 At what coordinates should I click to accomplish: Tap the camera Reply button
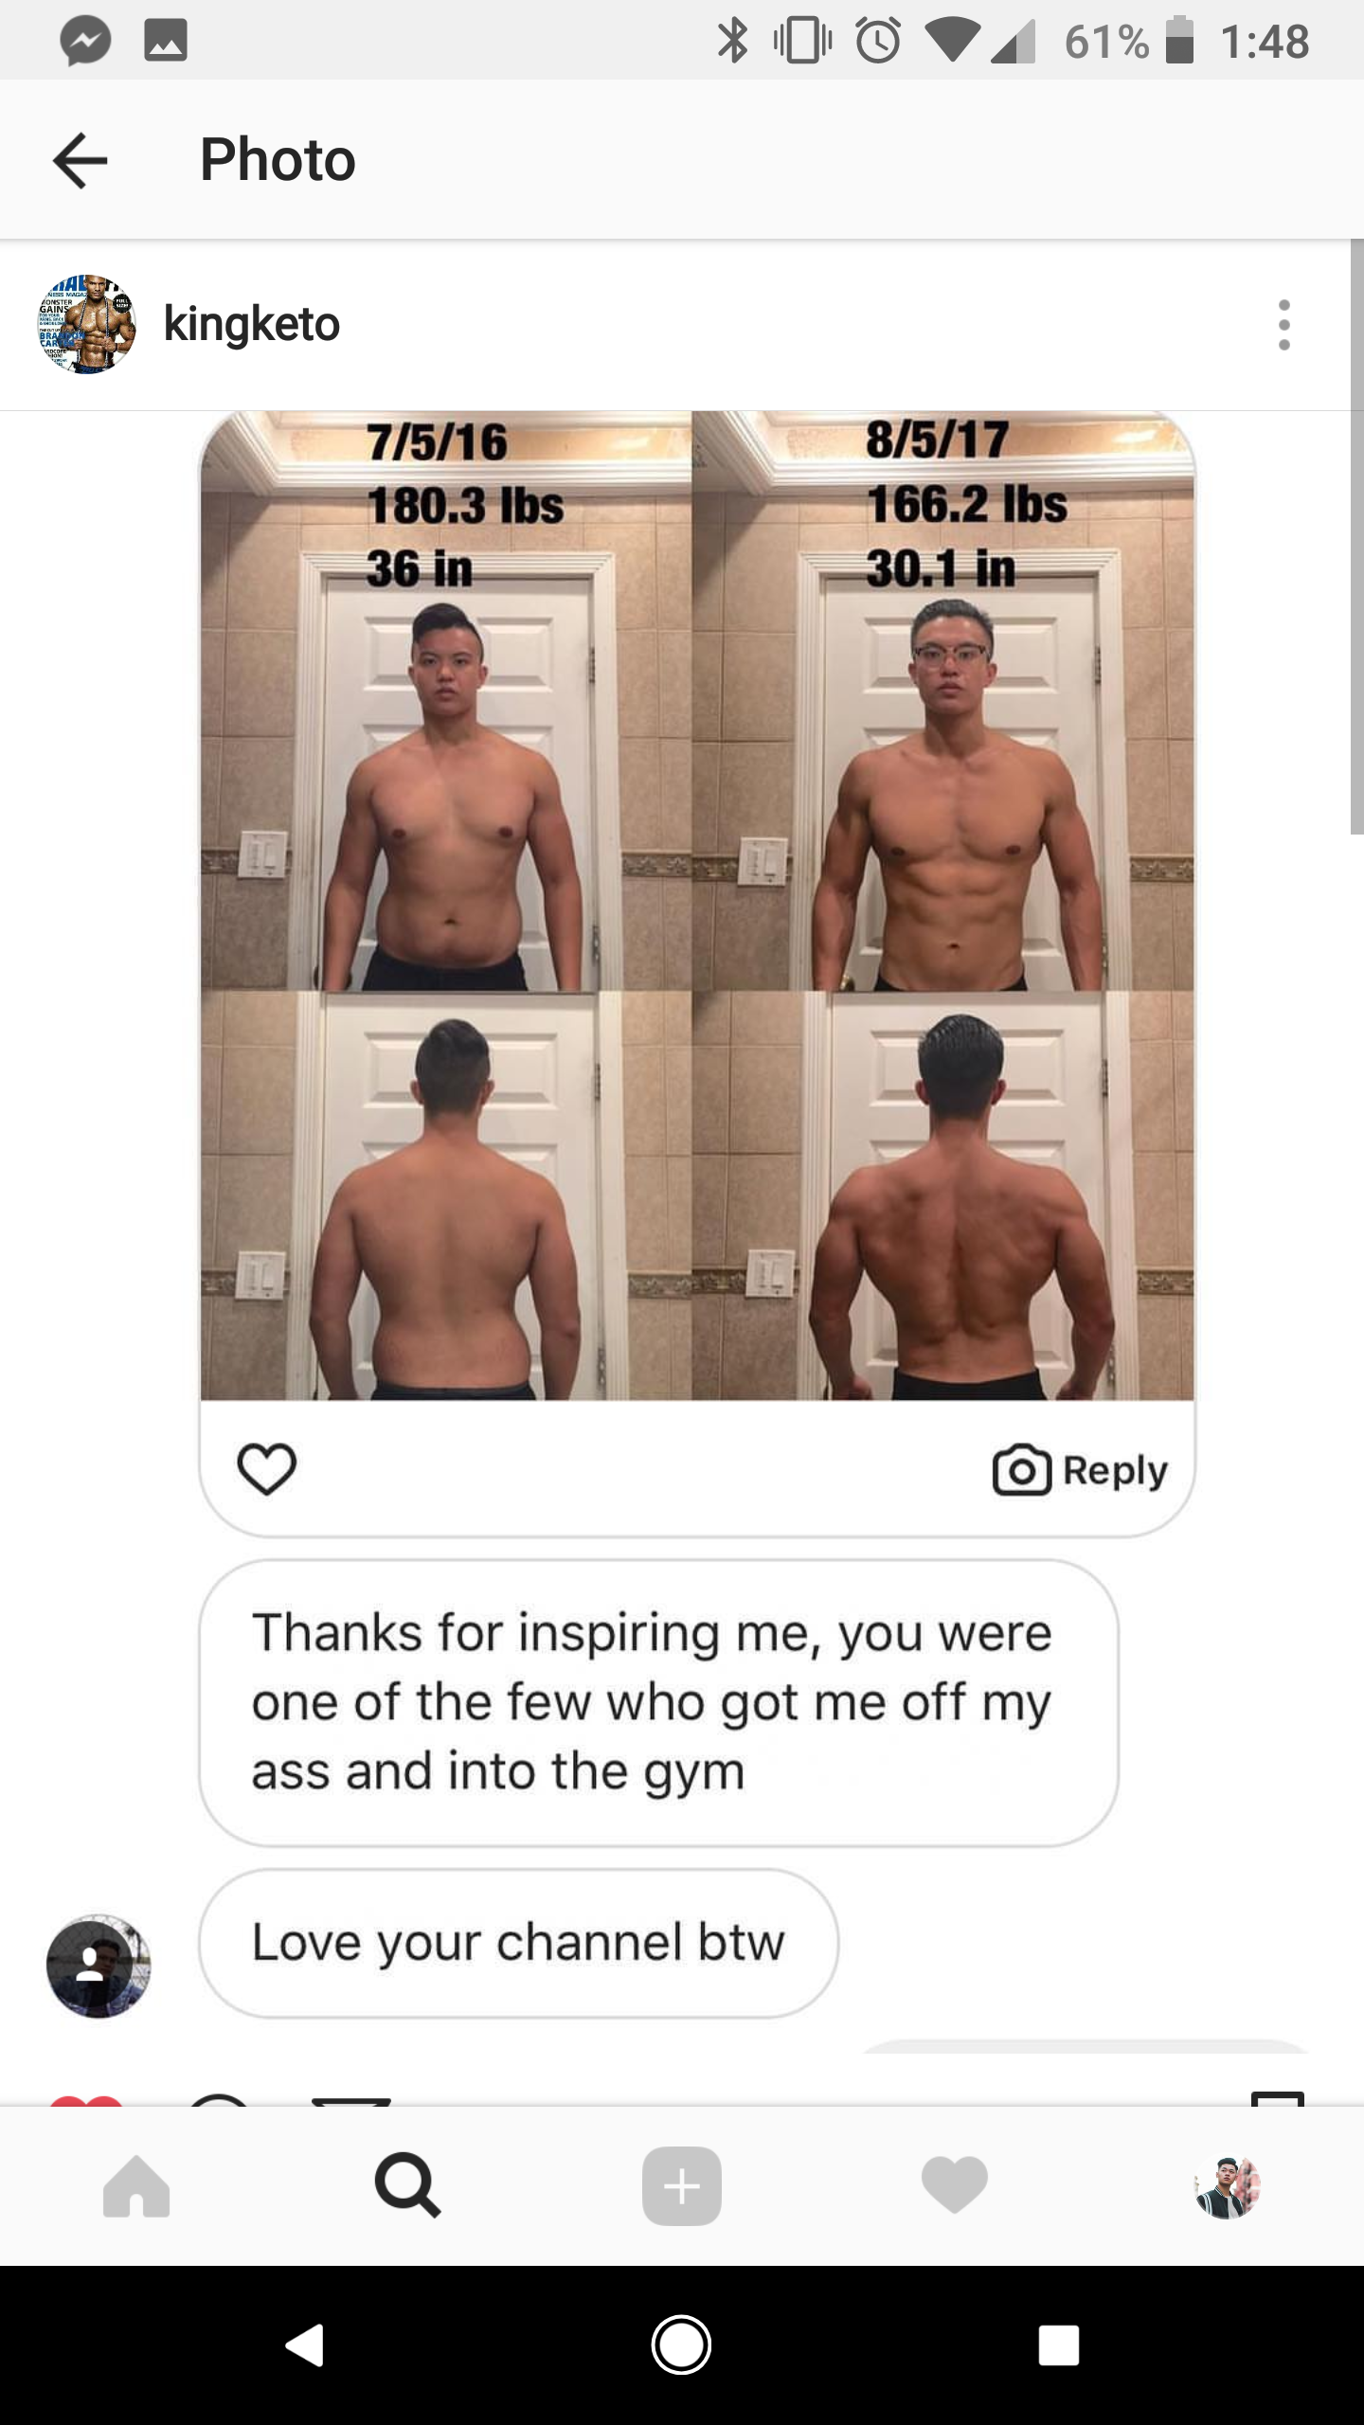[x=1080, y=1470]
